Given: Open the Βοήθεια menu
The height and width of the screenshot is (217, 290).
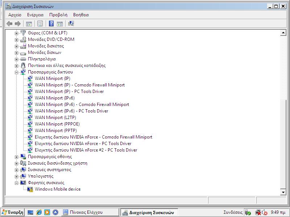Looking at the screenshot, I should [81, 15].
